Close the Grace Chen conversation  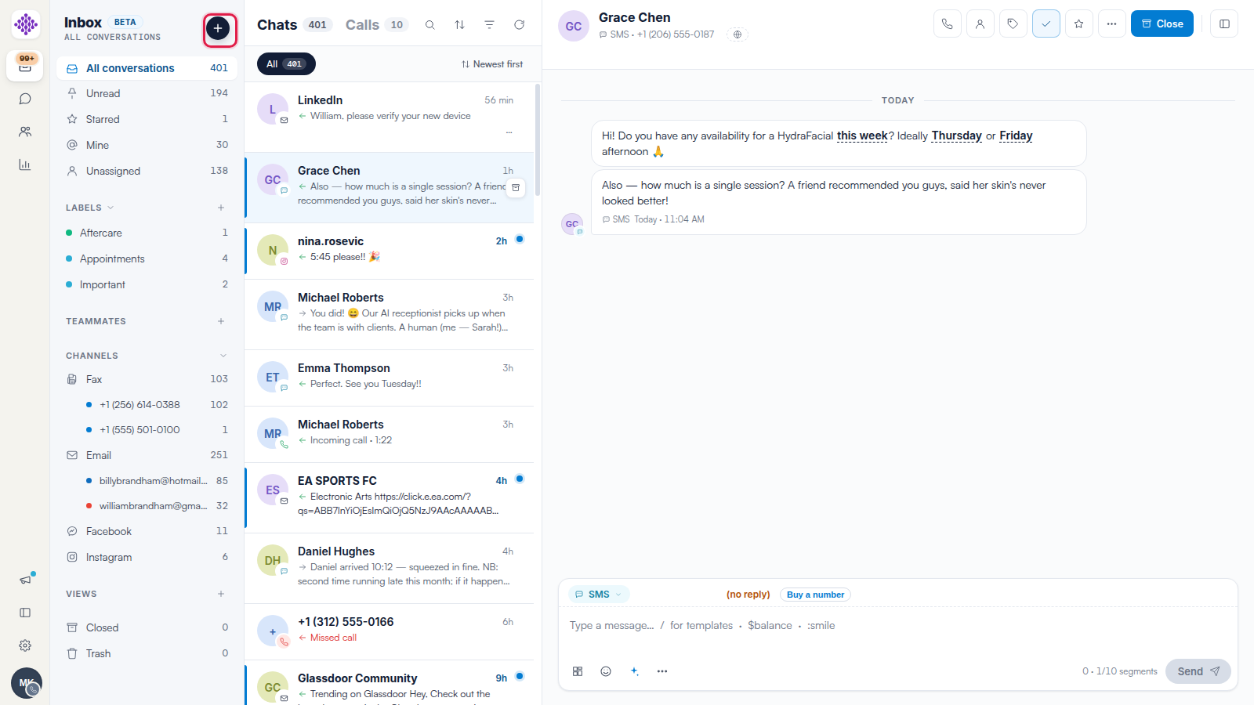[x=1162, y=23]
